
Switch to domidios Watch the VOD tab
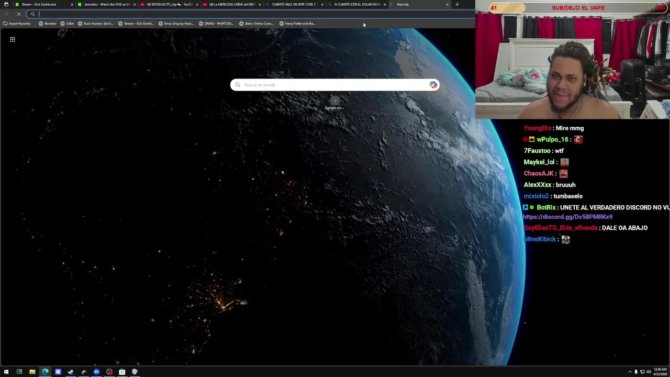coord(106,4)
